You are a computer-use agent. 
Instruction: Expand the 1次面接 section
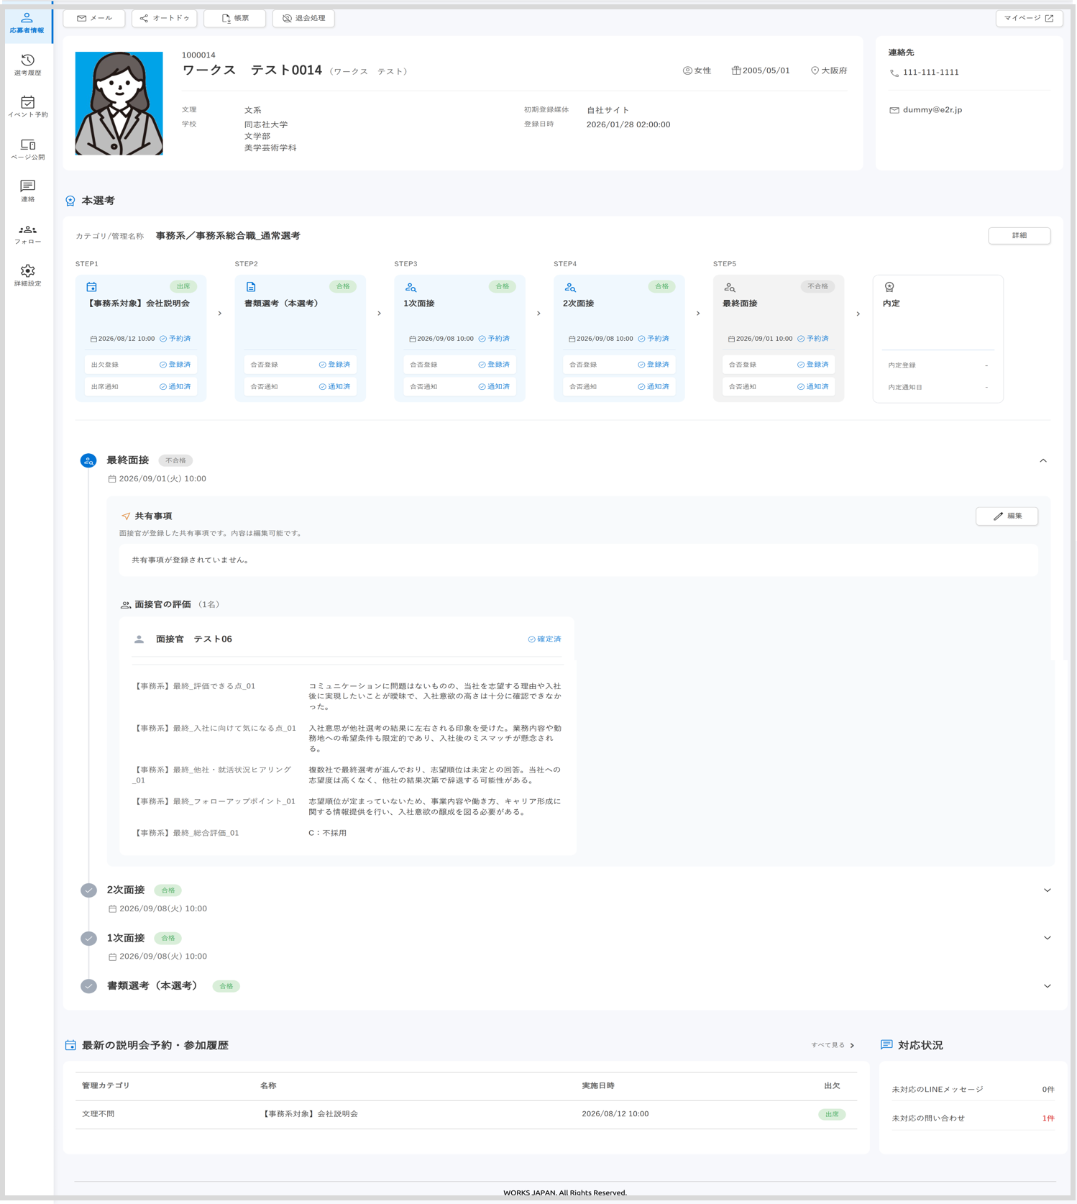click(1047, 938)
